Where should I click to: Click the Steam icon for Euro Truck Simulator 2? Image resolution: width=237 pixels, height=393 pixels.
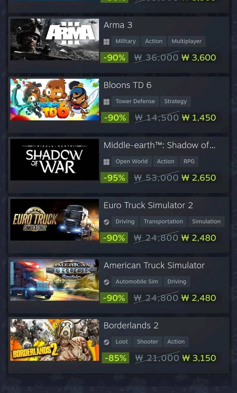pos(106,222)
